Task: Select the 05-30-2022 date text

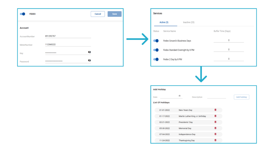Action: (165, 128)
